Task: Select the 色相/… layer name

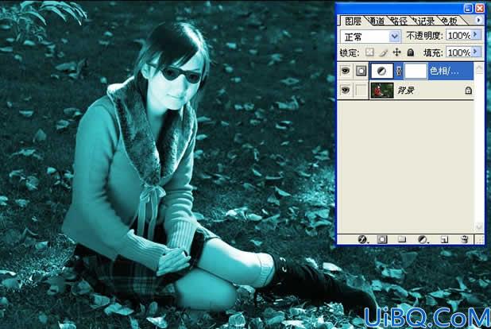Action: coord(444,72)
